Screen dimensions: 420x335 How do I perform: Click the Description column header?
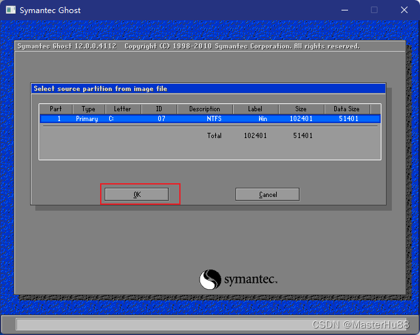click(205, 109)
